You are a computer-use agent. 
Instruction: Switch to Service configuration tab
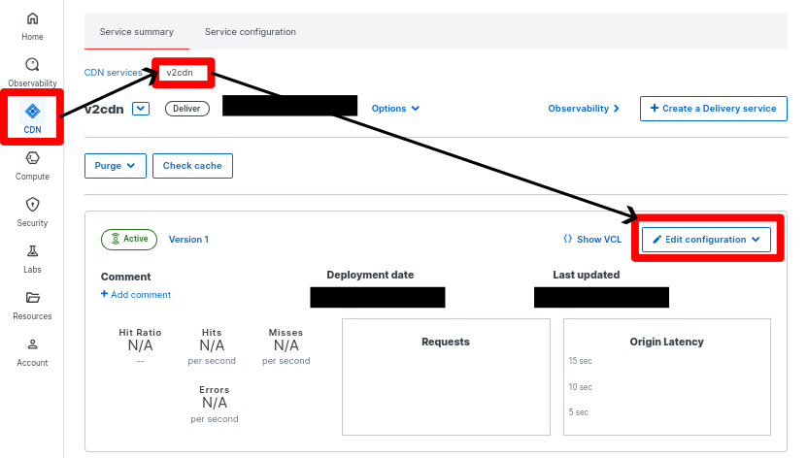click(x=250, y=32)
